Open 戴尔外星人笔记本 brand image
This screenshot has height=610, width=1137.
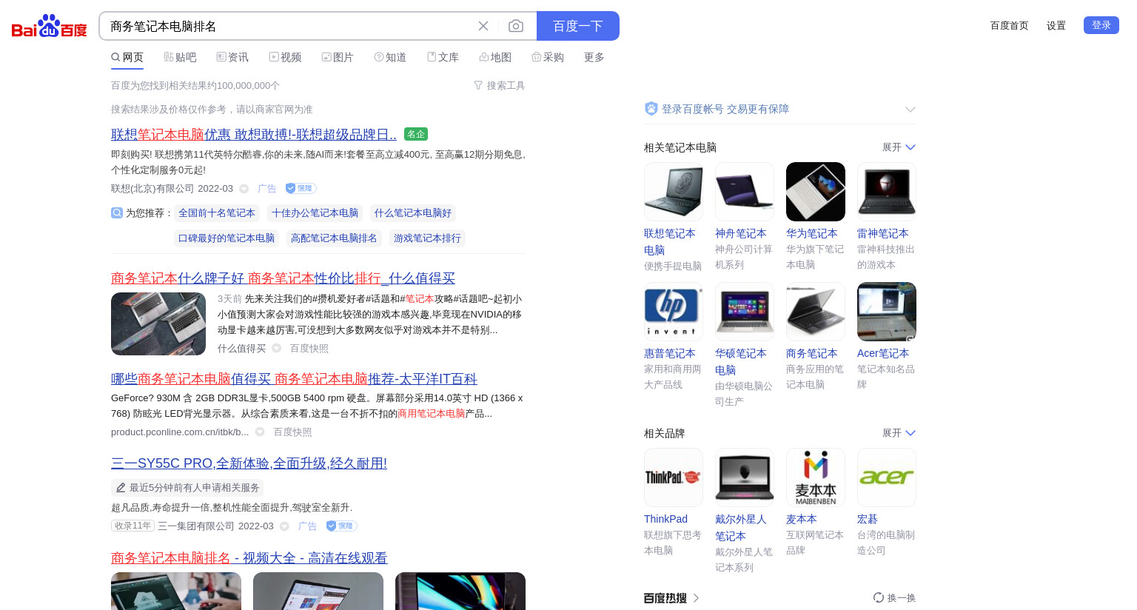coord(745,477)
